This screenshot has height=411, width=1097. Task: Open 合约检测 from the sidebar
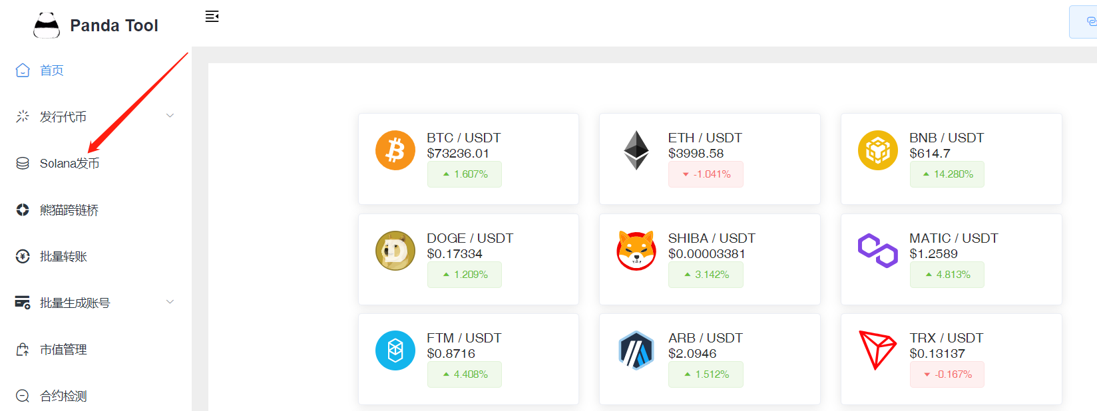[x=63, y=396]
